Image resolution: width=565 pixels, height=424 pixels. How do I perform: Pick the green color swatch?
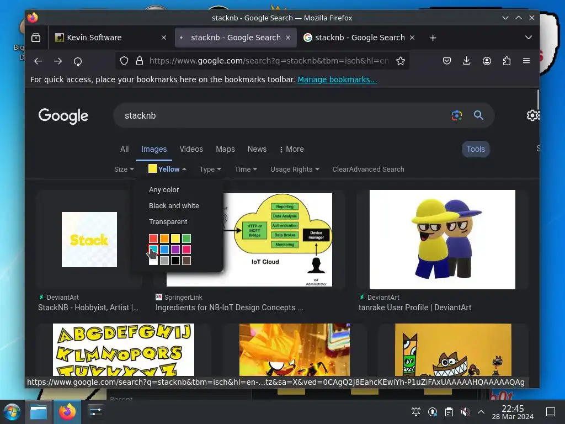pos(186,239)
